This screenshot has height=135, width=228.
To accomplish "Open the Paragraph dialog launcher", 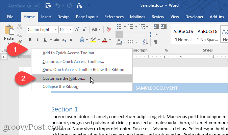I will [x=166, y=50].
